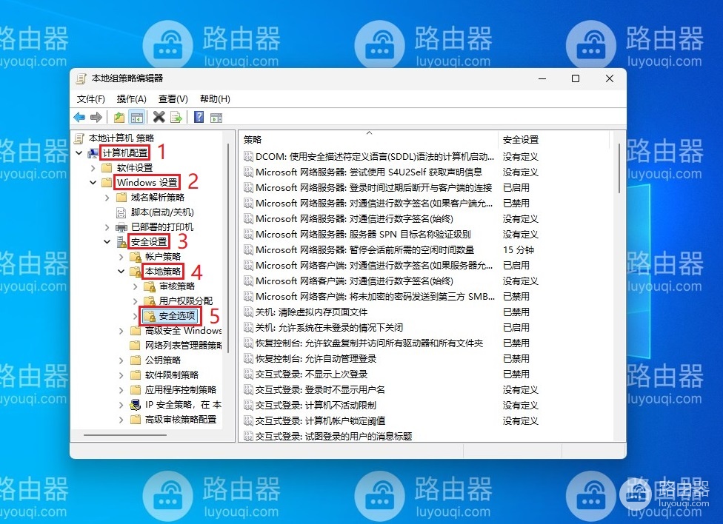Click the Forward arrow toolbar icon
The width and height of the screenshot is (723, 524).
click(x=96, y=118)
